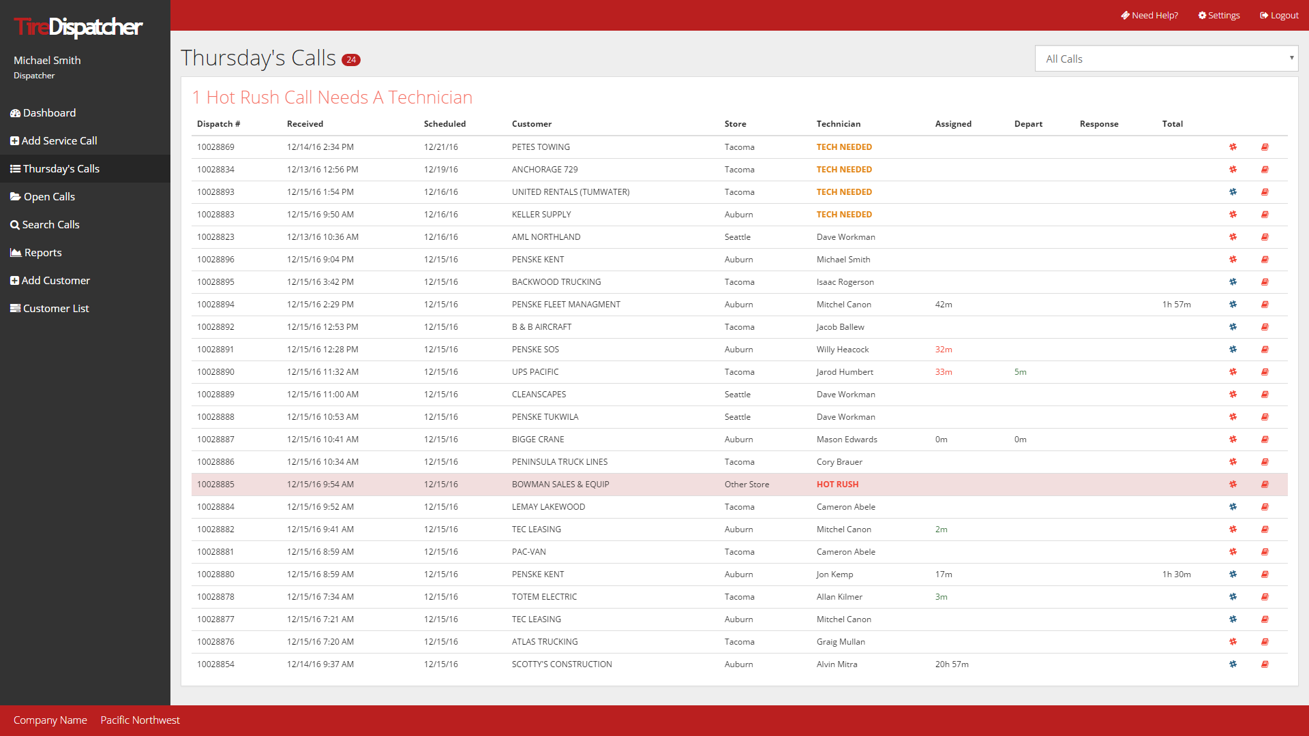Click the Customer column header

[x=532, y=124]
